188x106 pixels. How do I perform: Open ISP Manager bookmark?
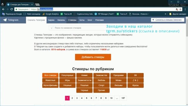click(104, 14)
